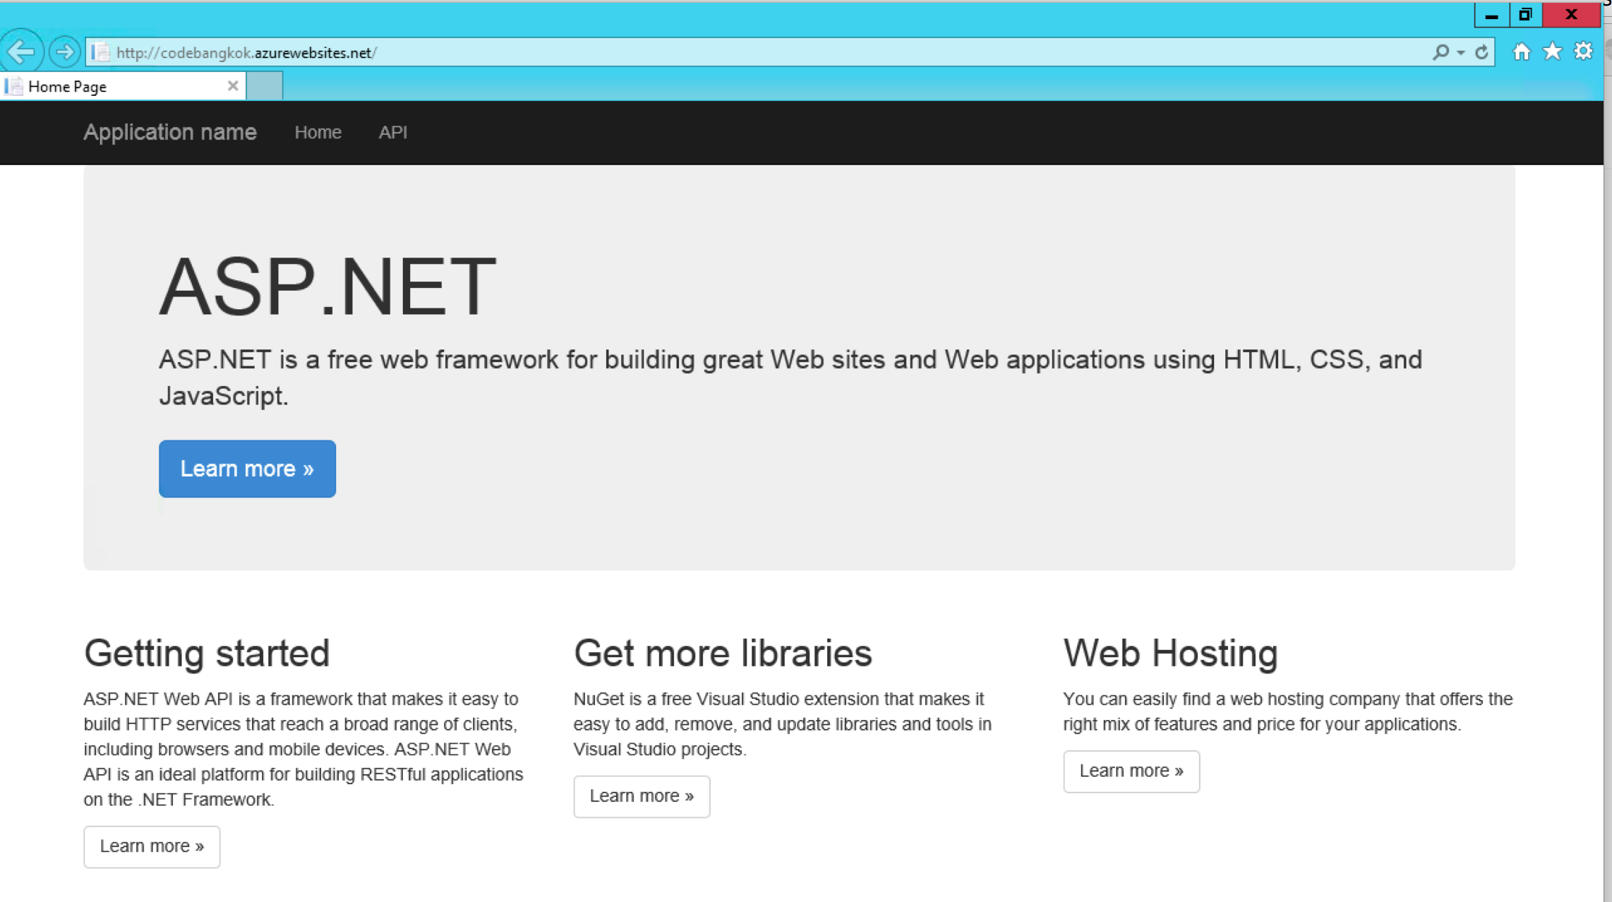Click the Application name link
Viewport: 1612px width, 902px height.
click(x=170, y=133)
